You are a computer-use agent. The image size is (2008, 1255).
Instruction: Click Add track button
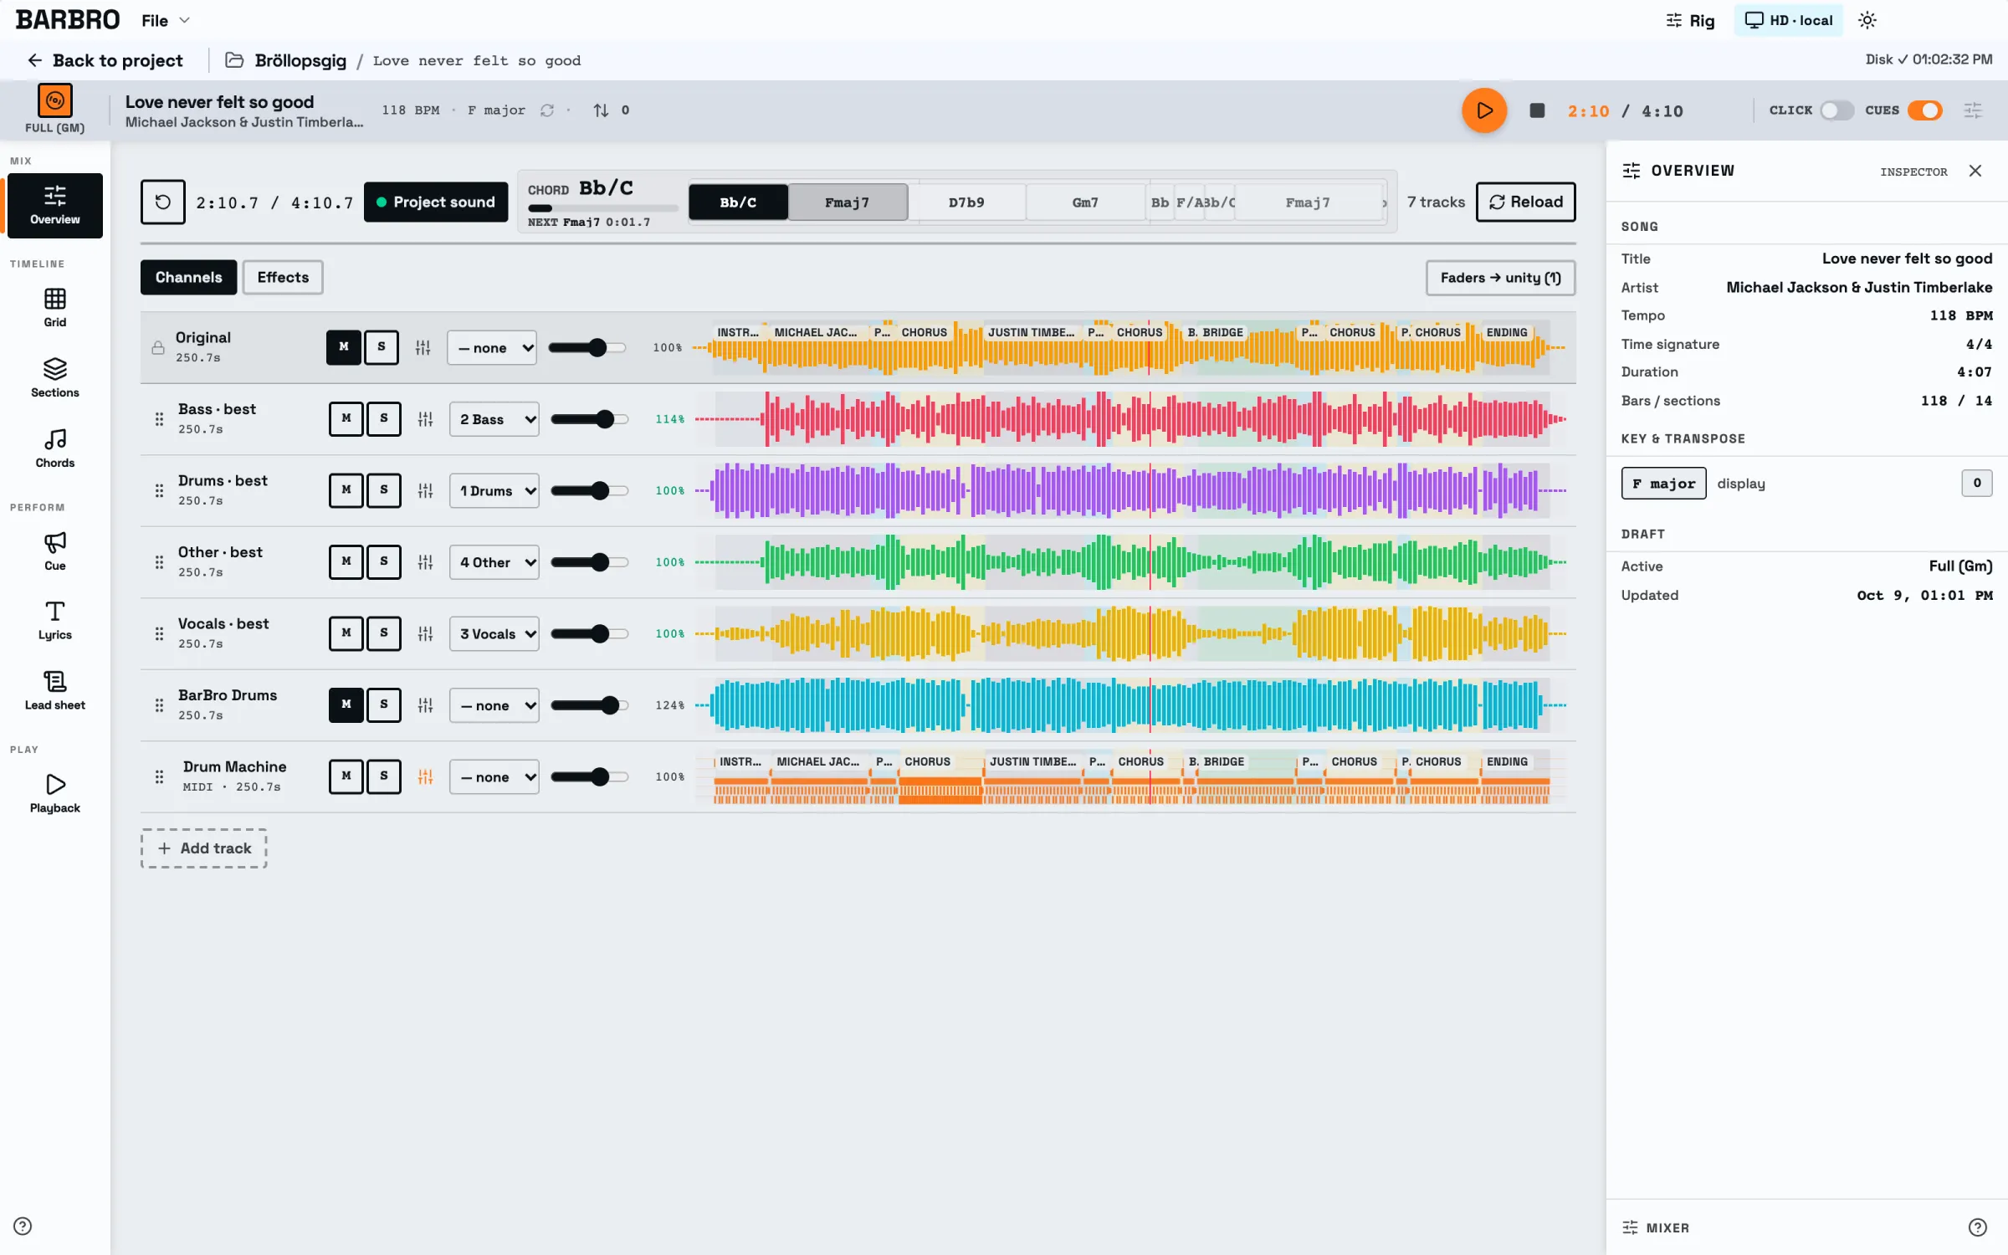[x=204, y=848]
